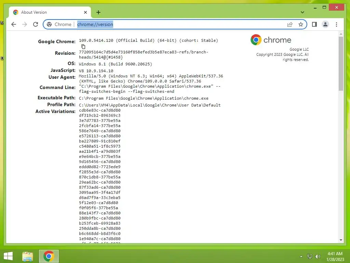Click the 'Active Variations:' label
This screenshot has height=263, width=350.
55,111
